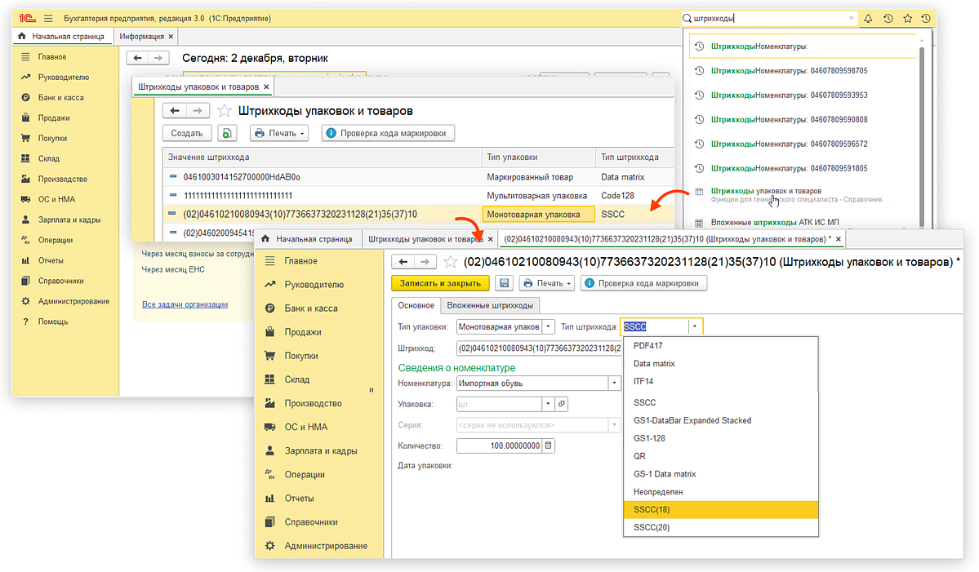Image resolution: width=979 pixels, height=572 pixels.
Task: Select SSCC(20) from the barcode type list
Action: [650, 528]
